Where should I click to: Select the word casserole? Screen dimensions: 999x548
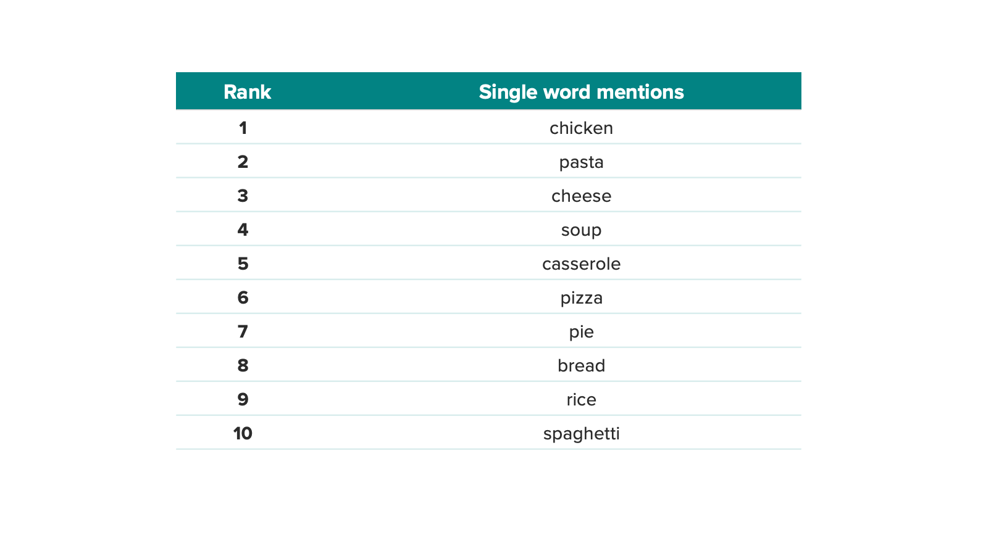coord(581,264)
